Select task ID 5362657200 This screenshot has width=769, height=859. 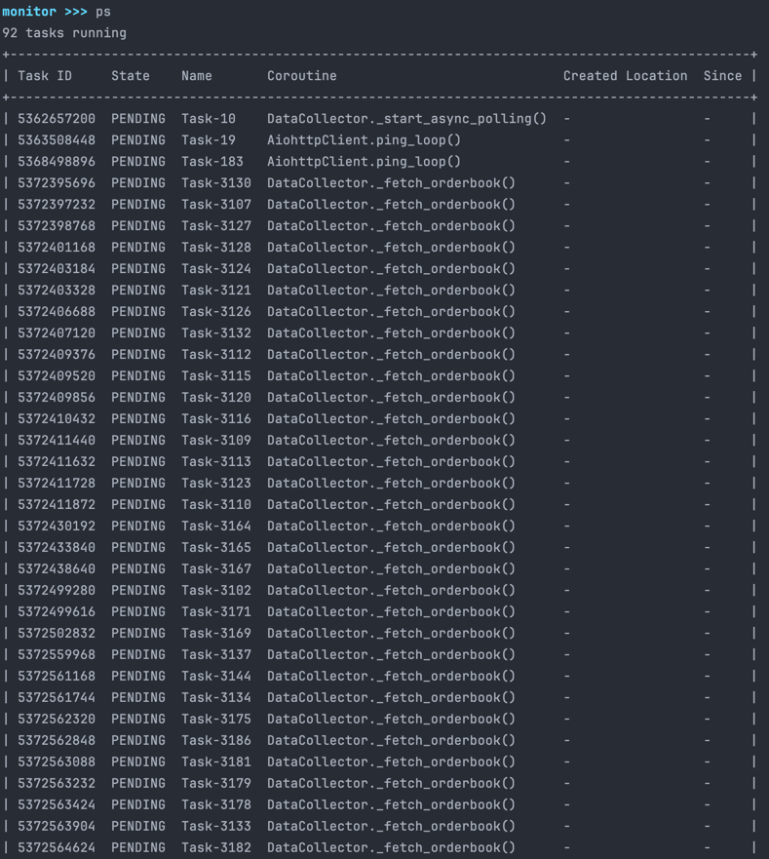pyautogui.click(x=57, y=119)
